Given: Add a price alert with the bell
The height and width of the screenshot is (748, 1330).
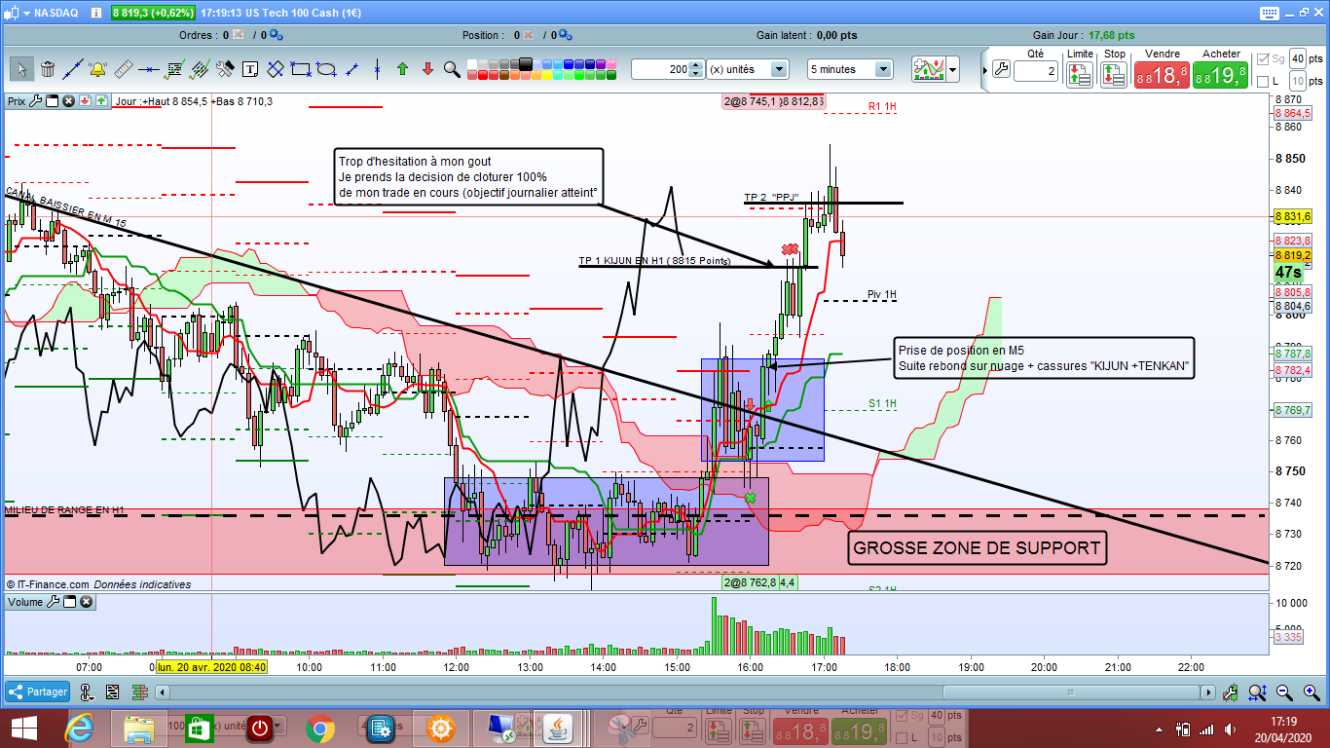Looking at the screenshot, I should coord(97,69).
